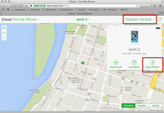
Task: Switch map to Hybrid view
Action: [x=156, y=106]
